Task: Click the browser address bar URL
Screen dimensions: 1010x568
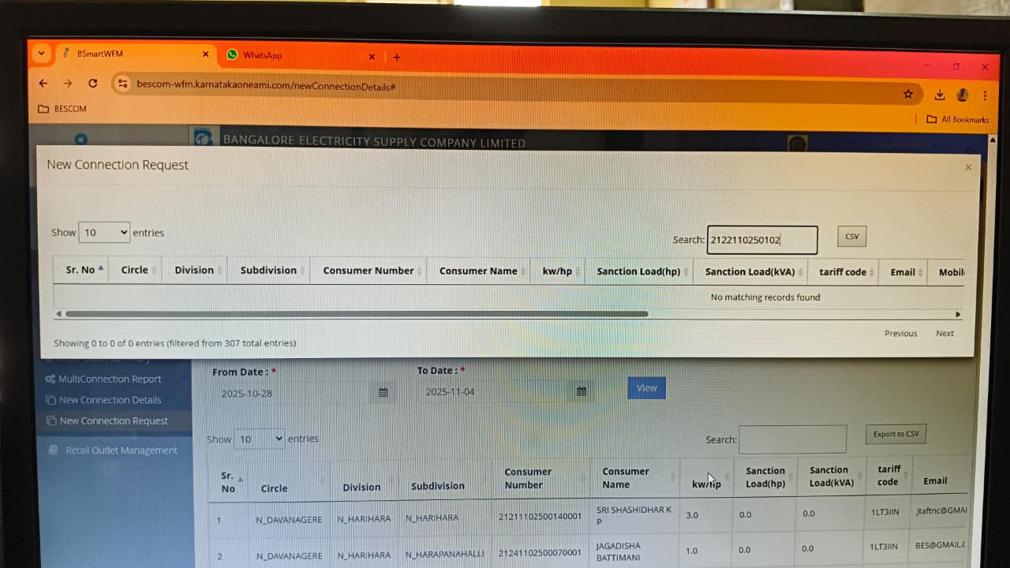Action: (266, 85)
